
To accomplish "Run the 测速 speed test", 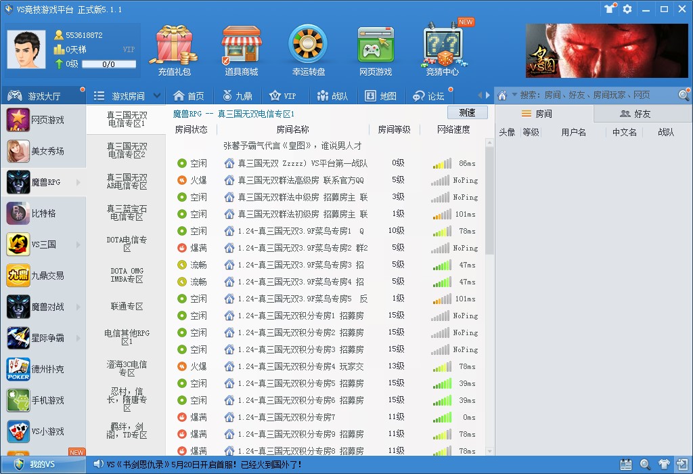I will tap(466, 112).
